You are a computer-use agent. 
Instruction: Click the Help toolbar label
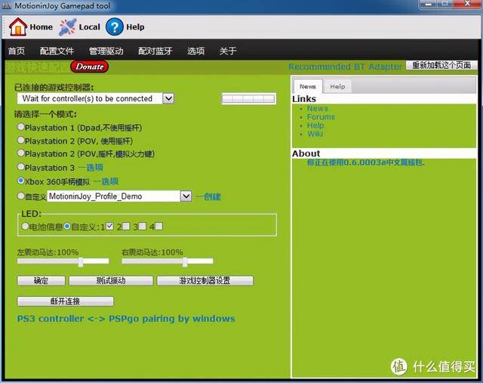pos(135,27)
